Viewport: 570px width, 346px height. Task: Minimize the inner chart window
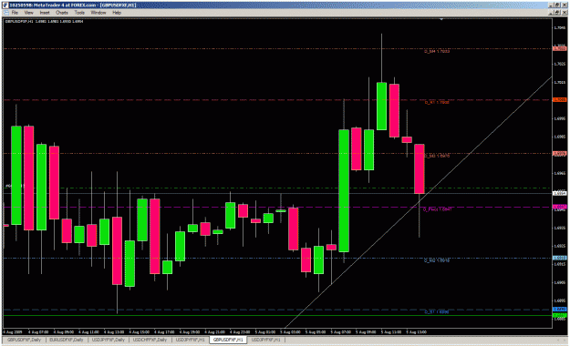pos(551,13)
